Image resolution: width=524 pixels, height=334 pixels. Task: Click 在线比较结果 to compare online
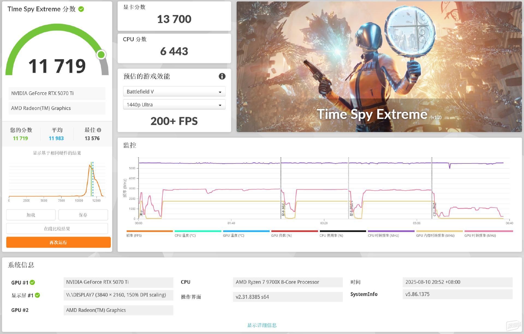click(57, 229)
